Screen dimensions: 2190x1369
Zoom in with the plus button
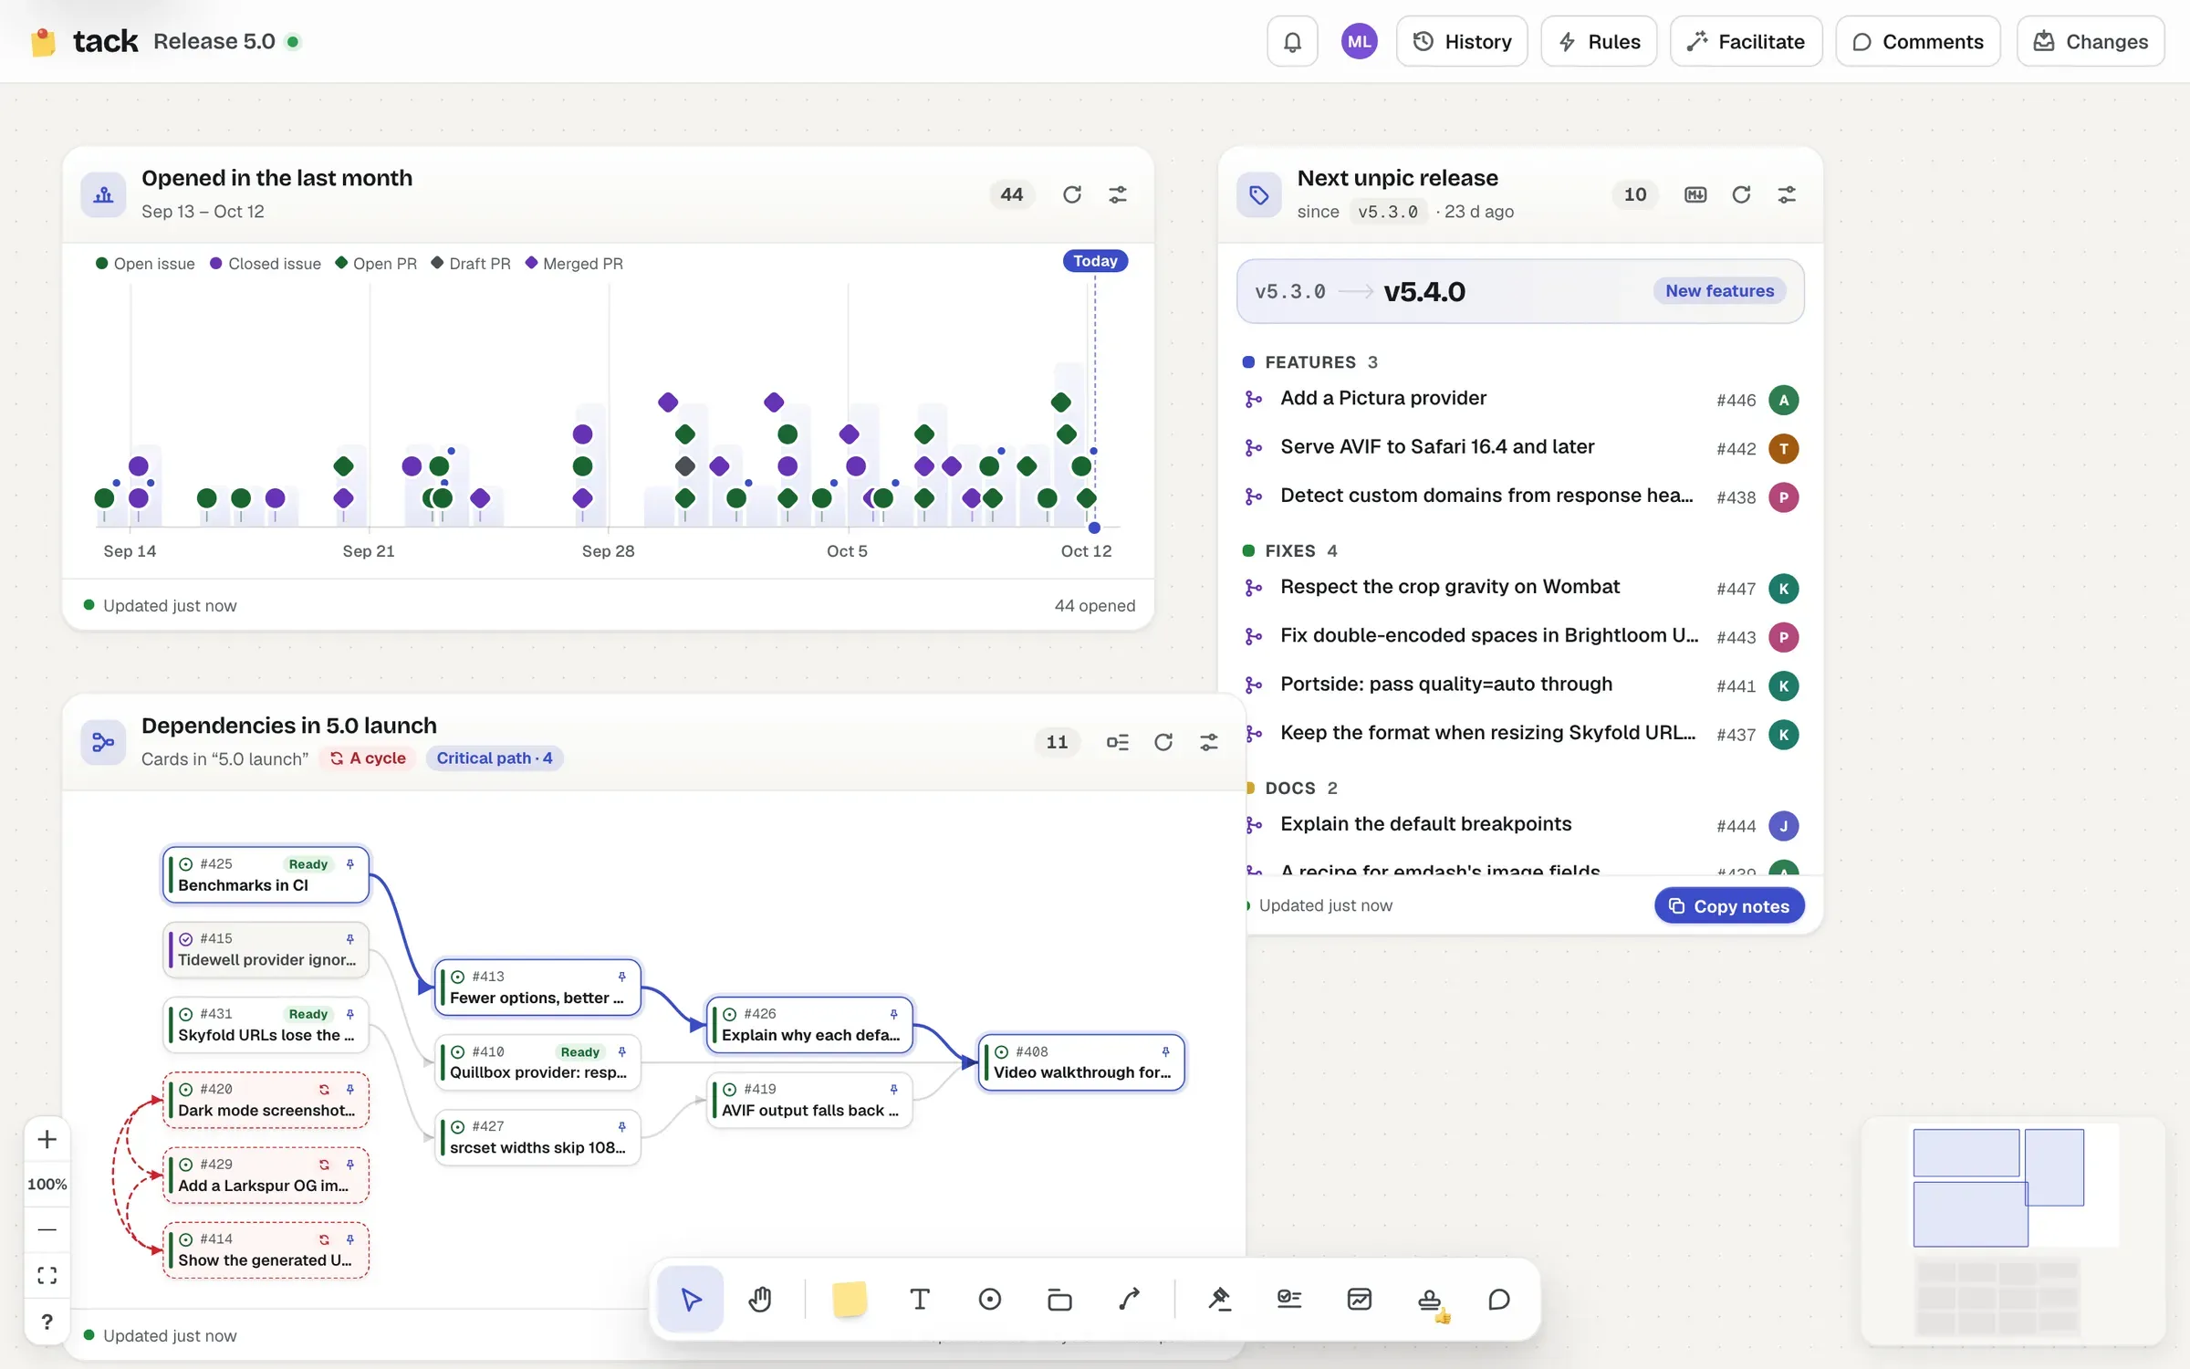coord(47,1139)
